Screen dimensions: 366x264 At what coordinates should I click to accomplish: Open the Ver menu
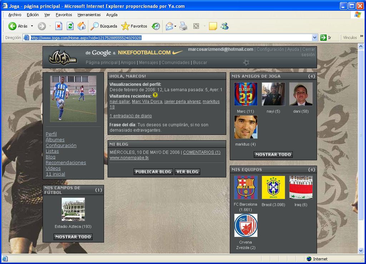(x=47, y=15)
